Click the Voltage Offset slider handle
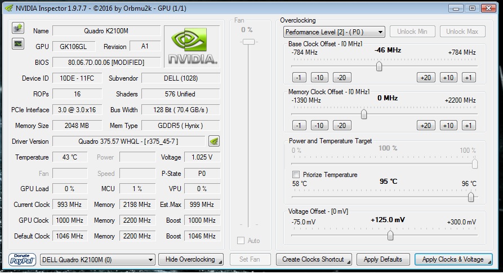 tap(390, 236)
